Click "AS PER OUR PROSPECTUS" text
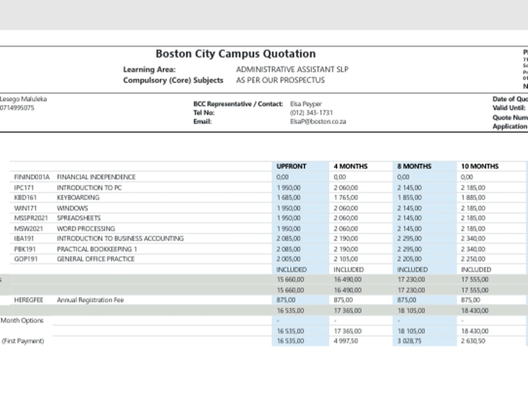The image size is (528, 396). pos(280,80)
